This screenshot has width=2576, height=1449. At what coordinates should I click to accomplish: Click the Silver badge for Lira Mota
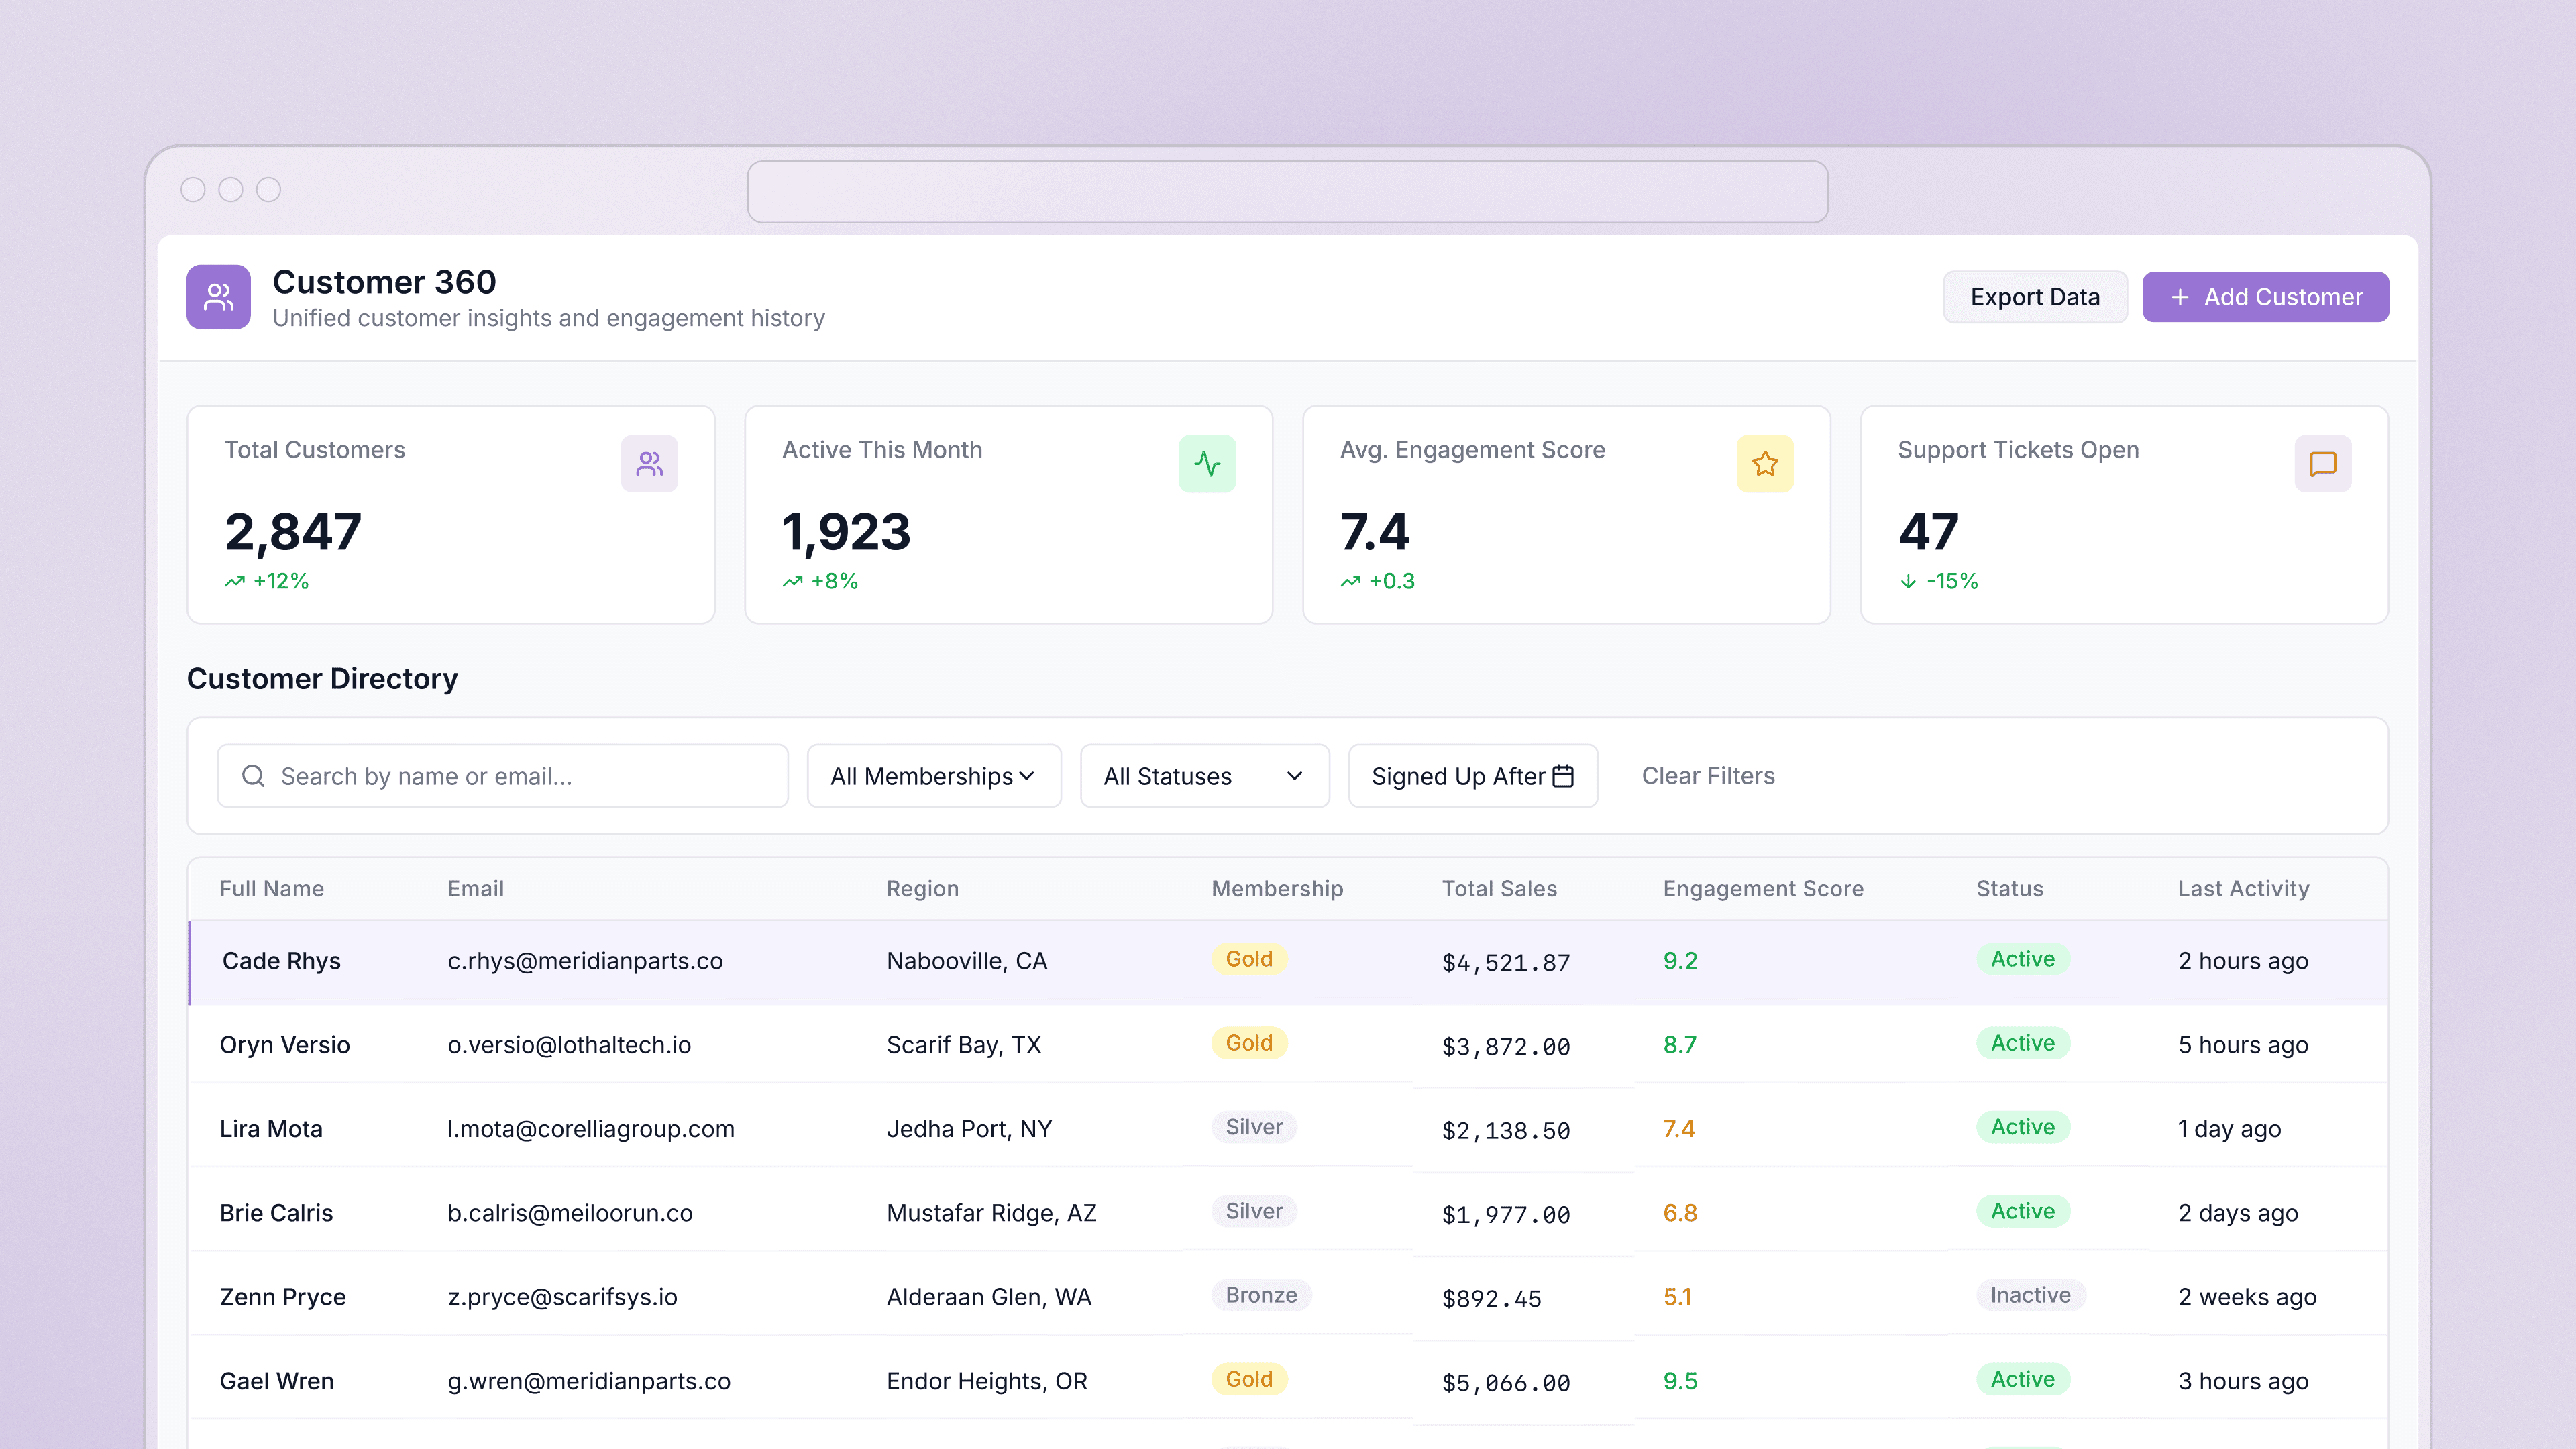tap(1254, 1127)
